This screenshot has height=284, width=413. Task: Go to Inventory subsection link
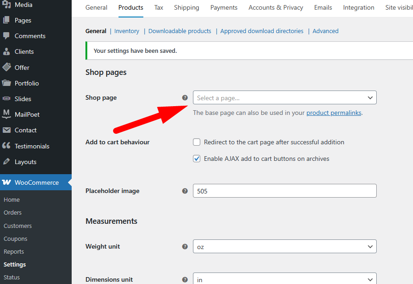[x=126, y=31]
